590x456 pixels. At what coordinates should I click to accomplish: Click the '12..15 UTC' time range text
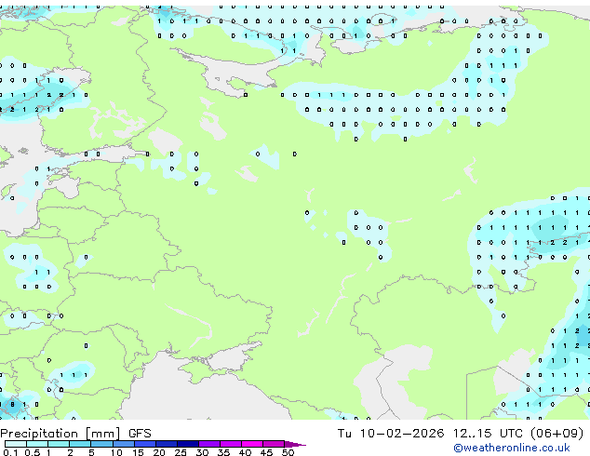(488, 434)
